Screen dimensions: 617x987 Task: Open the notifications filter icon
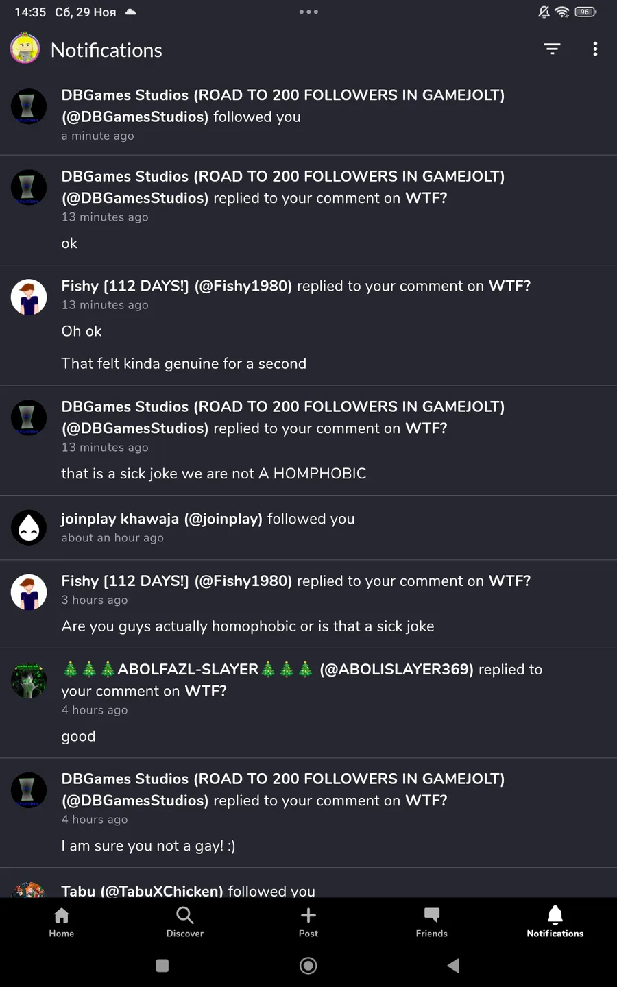coord(552,49)
